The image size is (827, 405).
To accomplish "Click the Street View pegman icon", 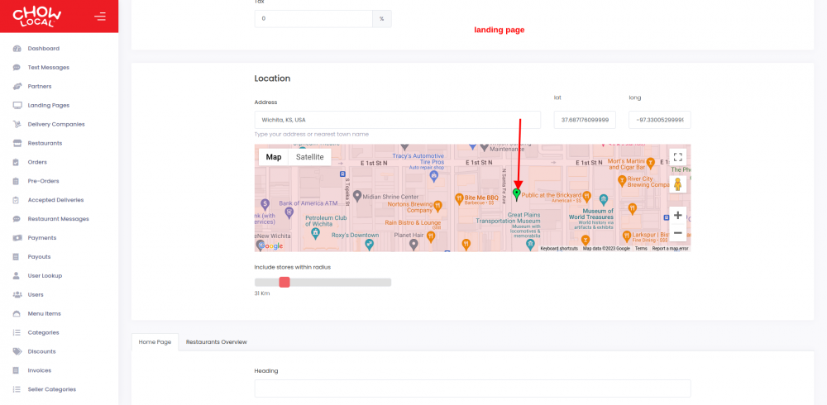I will pyautogui.click(x=678, y=184).
